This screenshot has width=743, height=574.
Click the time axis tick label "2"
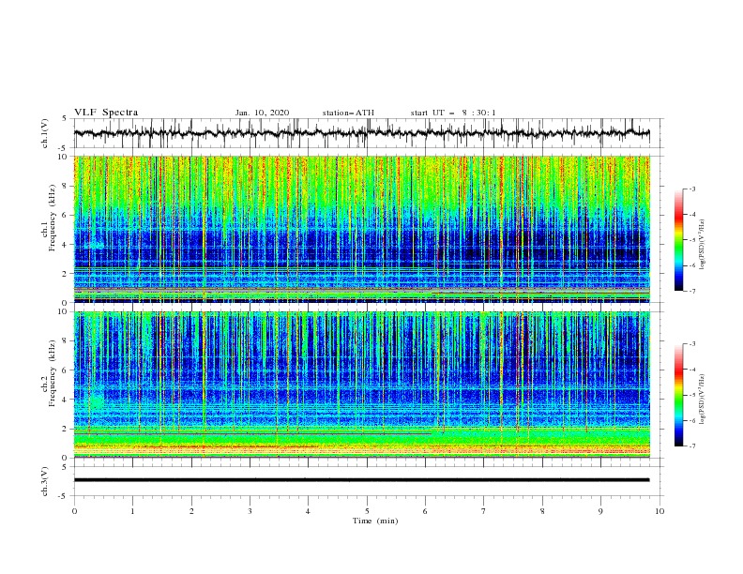click(x=191, y=511)
